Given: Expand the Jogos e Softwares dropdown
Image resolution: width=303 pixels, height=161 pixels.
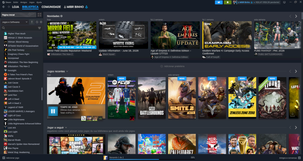Looking at the screenshot, I should [15, 22].
